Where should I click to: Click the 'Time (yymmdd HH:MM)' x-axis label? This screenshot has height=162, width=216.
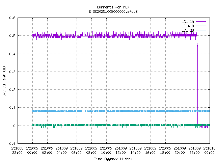113,159
